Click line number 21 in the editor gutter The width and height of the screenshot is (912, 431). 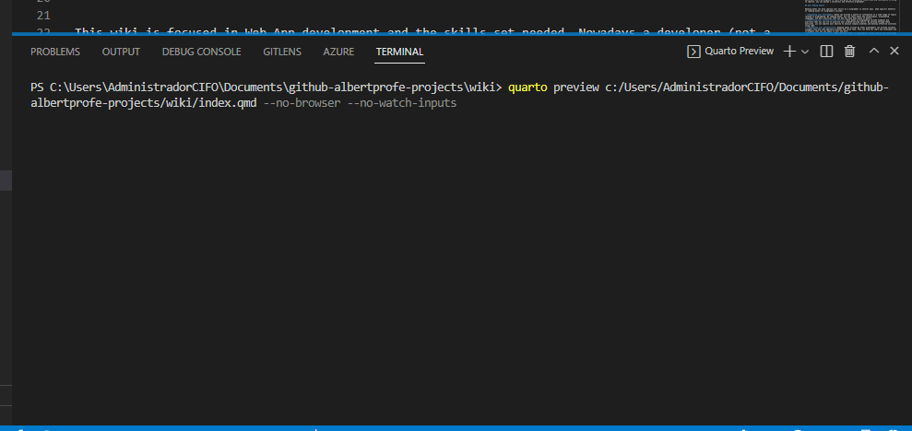click(43, 16)
